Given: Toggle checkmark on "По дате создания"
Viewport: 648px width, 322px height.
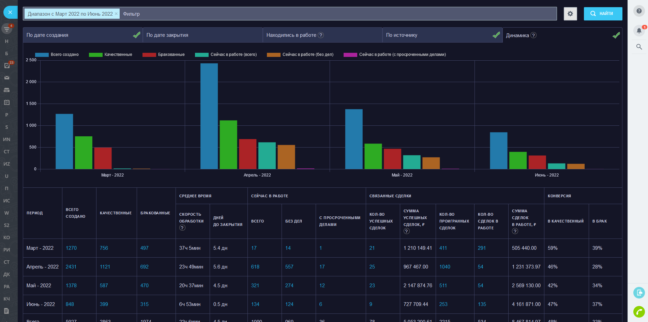Looking at the screenshot, I should click(136, 35).
